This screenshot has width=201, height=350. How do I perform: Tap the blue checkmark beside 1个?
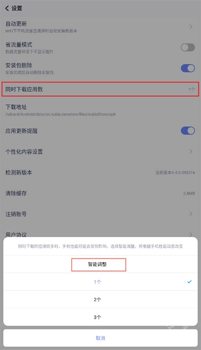tap(189, 282)
